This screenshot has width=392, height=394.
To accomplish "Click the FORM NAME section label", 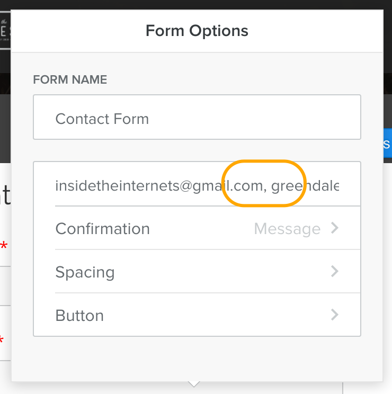I will point(70,79).
